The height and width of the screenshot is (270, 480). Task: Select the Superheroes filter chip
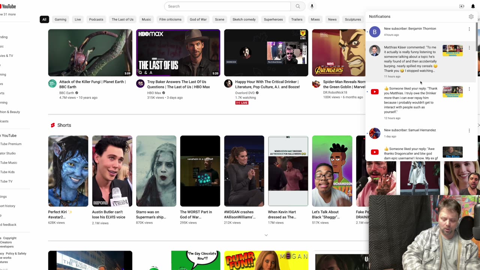pos(273,19)
